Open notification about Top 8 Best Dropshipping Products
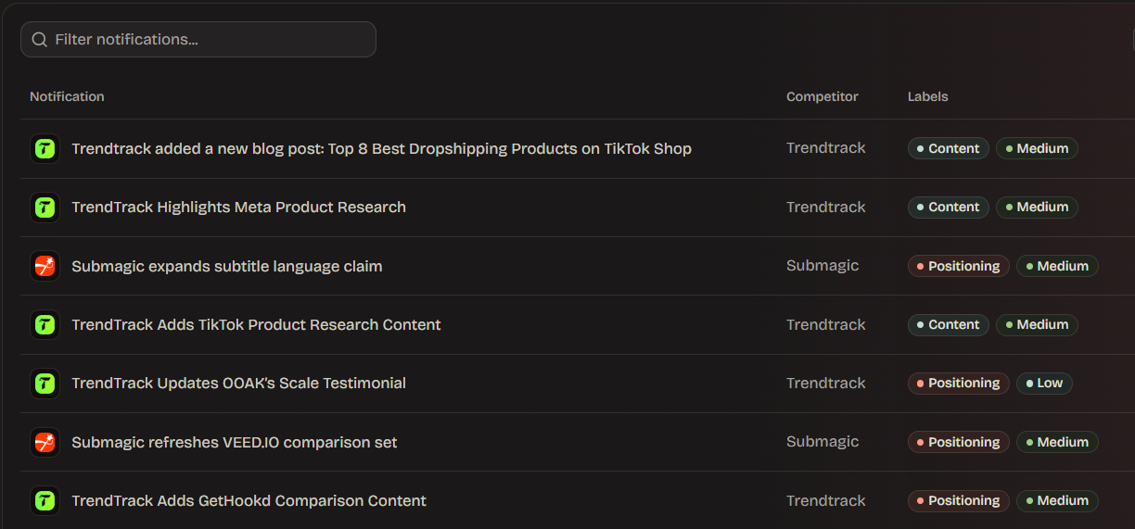Viewport: 1135px width, 529px height. tap(381, 148)
